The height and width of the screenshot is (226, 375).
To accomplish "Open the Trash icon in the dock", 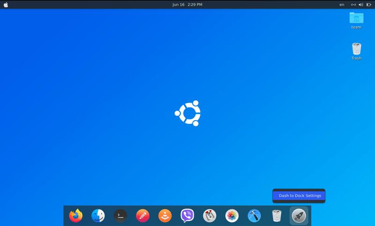I will coord(277,216).
